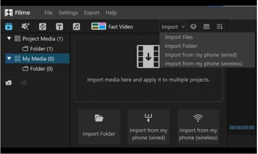Click the Import Folder card button
258x154 pixels.
pos(99,127)
